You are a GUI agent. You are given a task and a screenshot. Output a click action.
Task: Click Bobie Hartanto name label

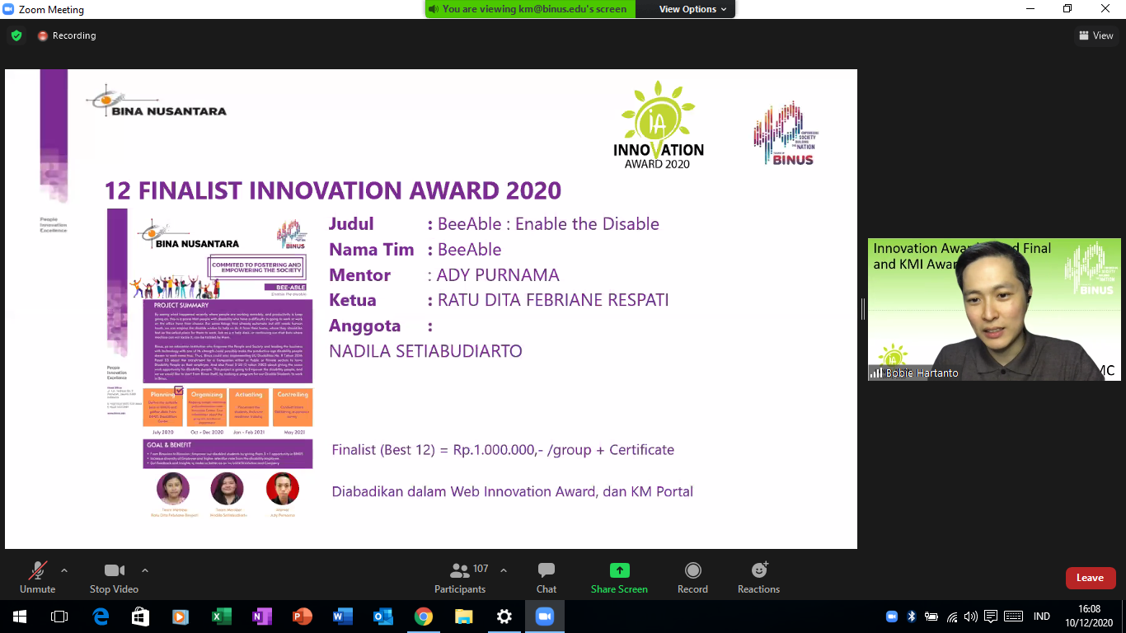(x=922, y=373)
